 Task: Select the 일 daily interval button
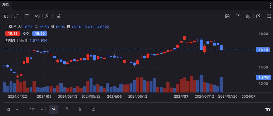pos(54,109)
